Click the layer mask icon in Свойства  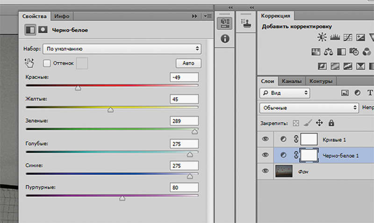tap(43, 30)
